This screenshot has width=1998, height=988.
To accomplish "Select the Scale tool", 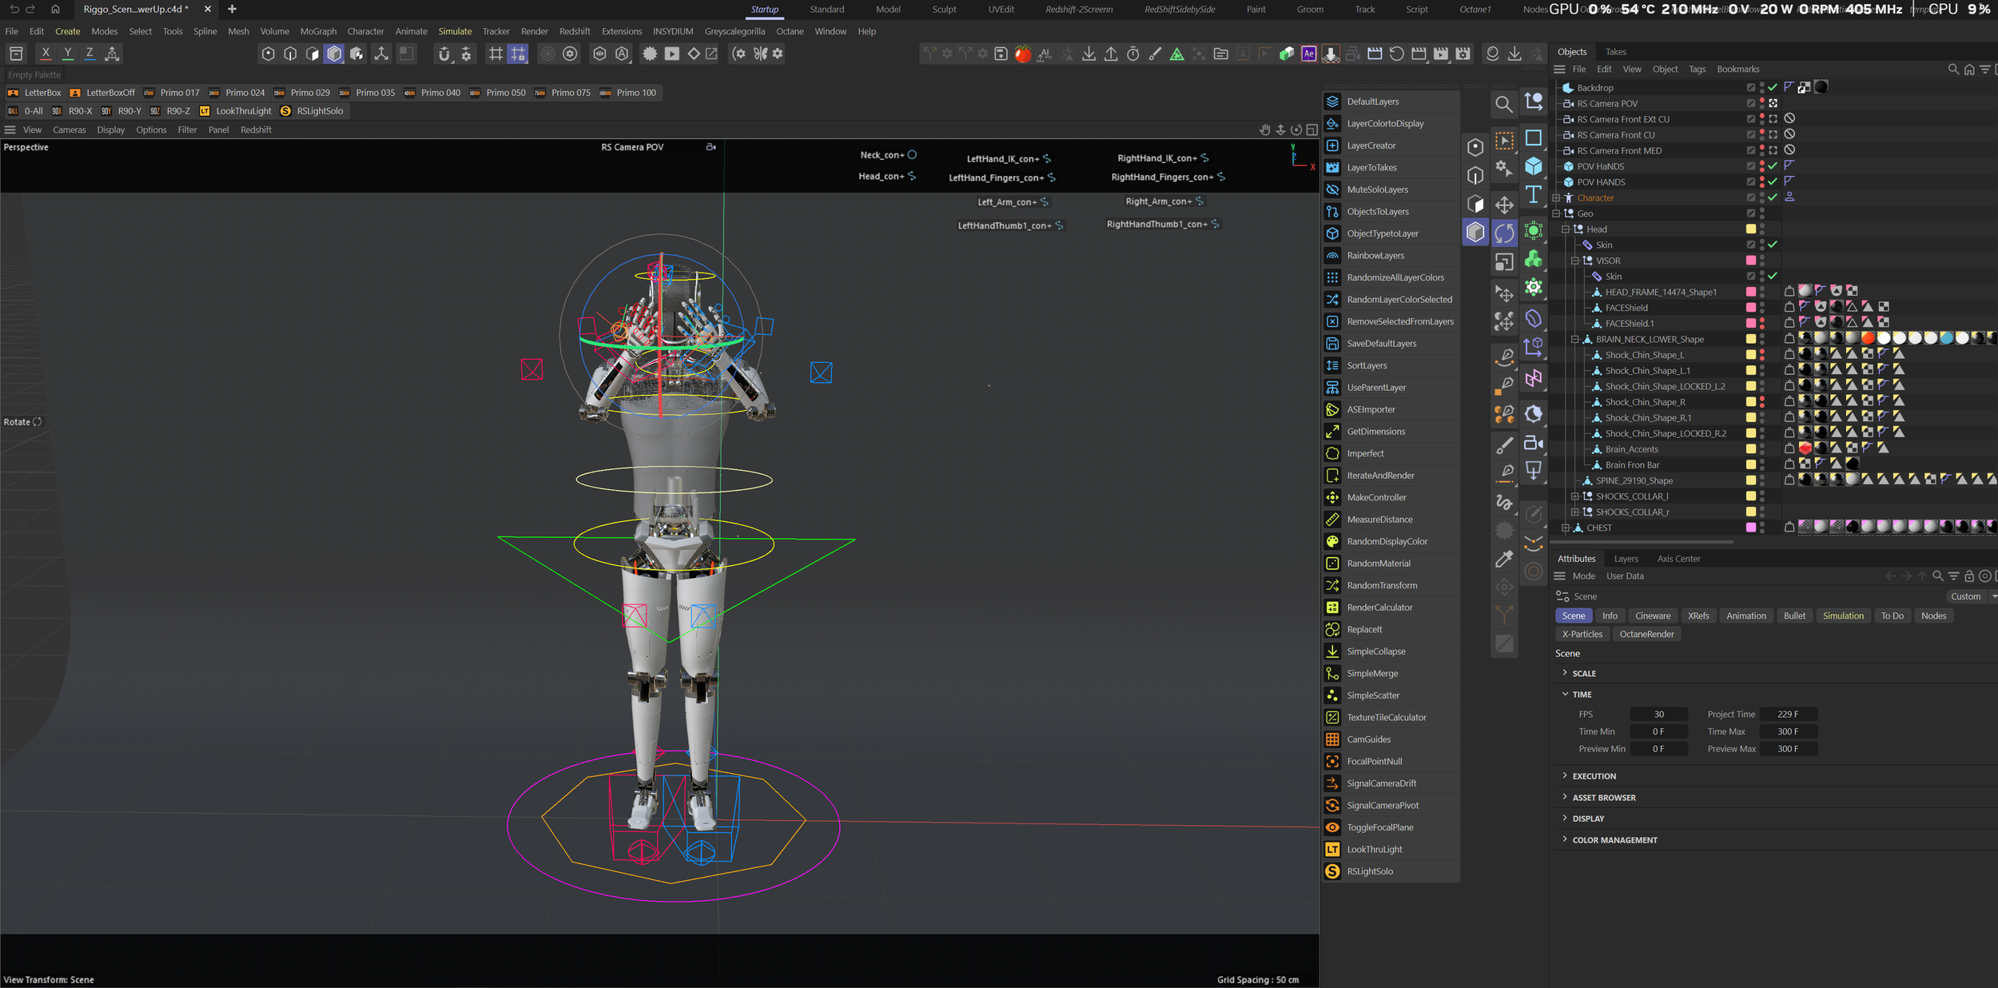I will coord(1504,262).
